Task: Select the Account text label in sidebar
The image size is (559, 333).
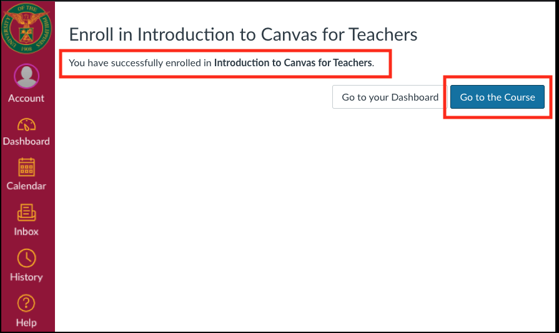Action: tap(26, 99)
